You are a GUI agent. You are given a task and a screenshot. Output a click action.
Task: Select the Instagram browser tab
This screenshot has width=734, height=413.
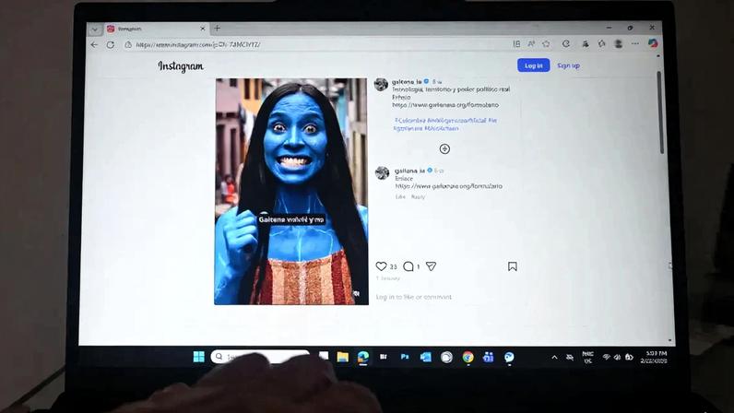157,29
